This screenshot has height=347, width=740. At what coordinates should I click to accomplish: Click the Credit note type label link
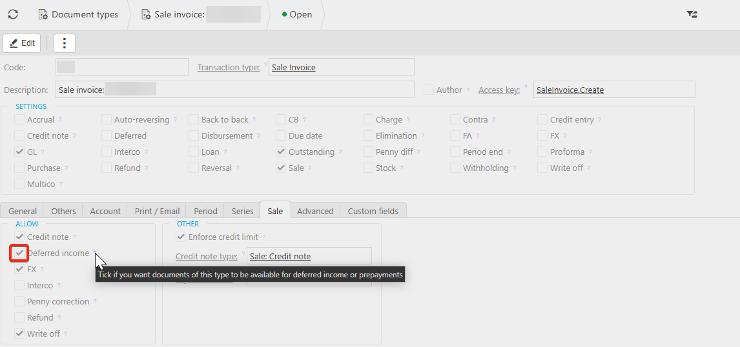pos(206,257)
